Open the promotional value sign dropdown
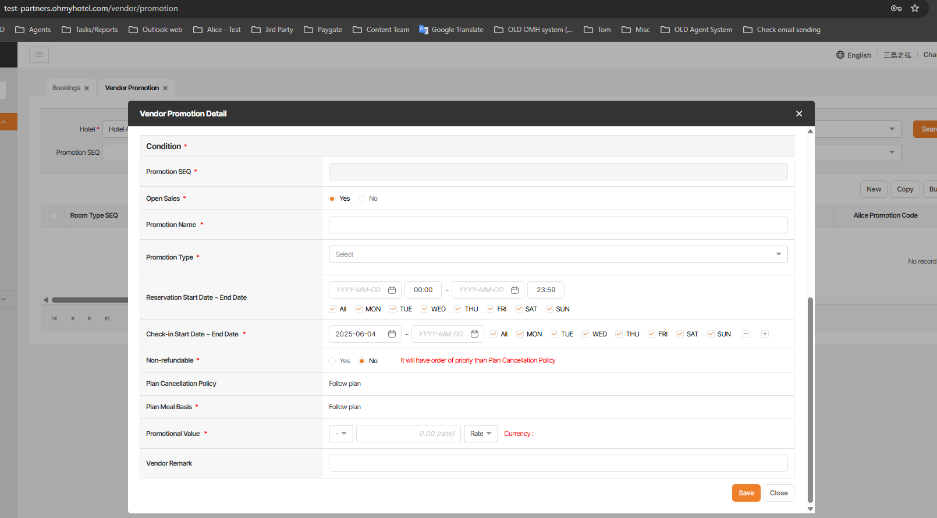Screen dimensions: 937x518 click(340, 434)
